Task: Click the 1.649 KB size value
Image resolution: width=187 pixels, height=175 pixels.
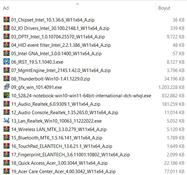Action: coord(176,146)
